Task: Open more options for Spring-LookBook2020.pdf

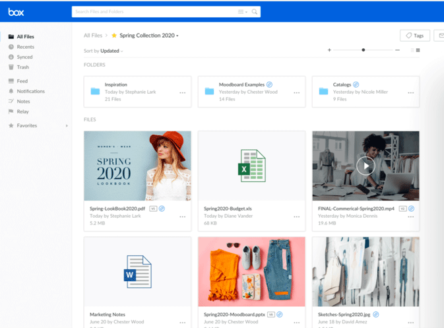Action: 183,217
